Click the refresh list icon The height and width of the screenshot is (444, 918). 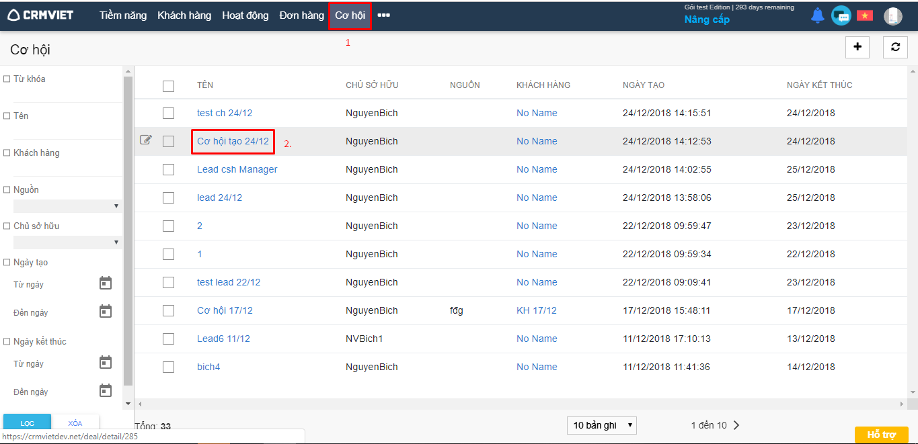tap(895, 47)
